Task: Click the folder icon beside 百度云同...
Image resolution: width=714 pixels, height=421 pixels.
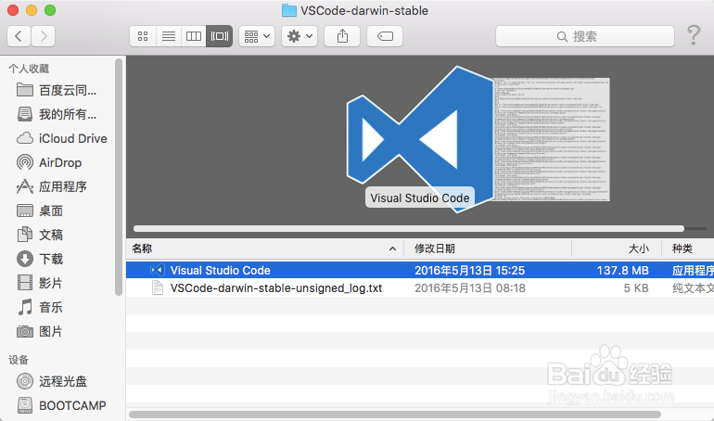Action: 25,90
